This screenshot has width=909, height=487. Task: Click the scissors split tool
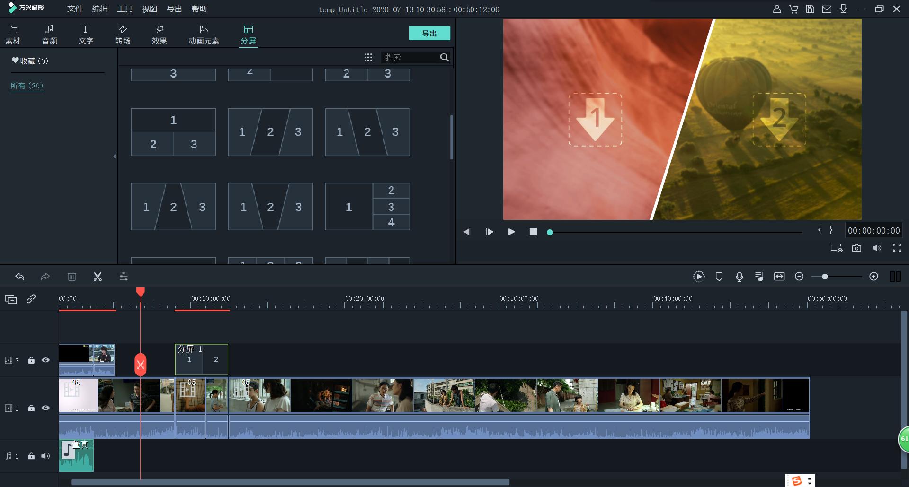[x=98, y=277]
